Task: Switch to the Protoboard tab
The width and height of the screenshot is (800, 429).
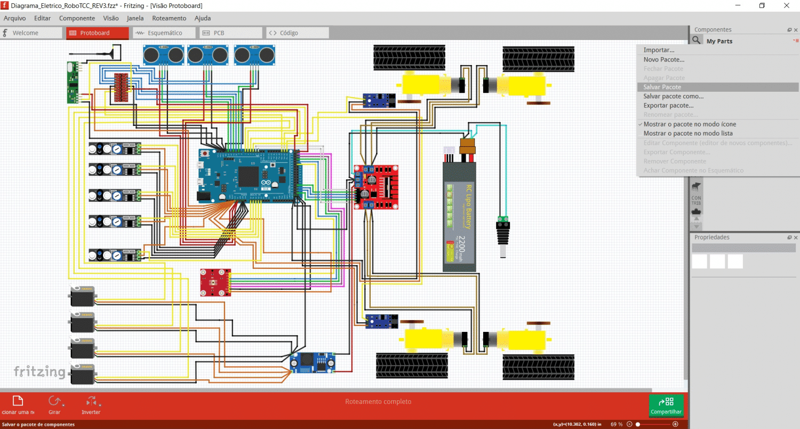Action: [x=98, y=33]
